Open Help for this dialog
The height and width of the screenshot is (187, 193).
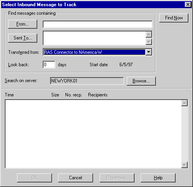pyautogui.click(x=158, y=178)
